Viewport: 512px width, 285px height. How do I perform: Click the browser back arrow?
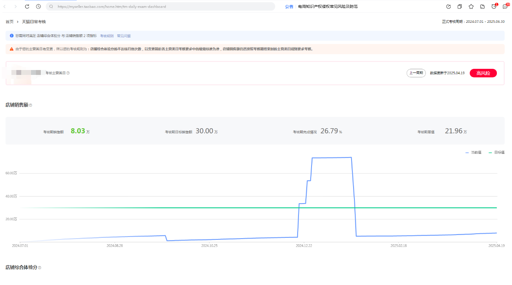[4, 7]
